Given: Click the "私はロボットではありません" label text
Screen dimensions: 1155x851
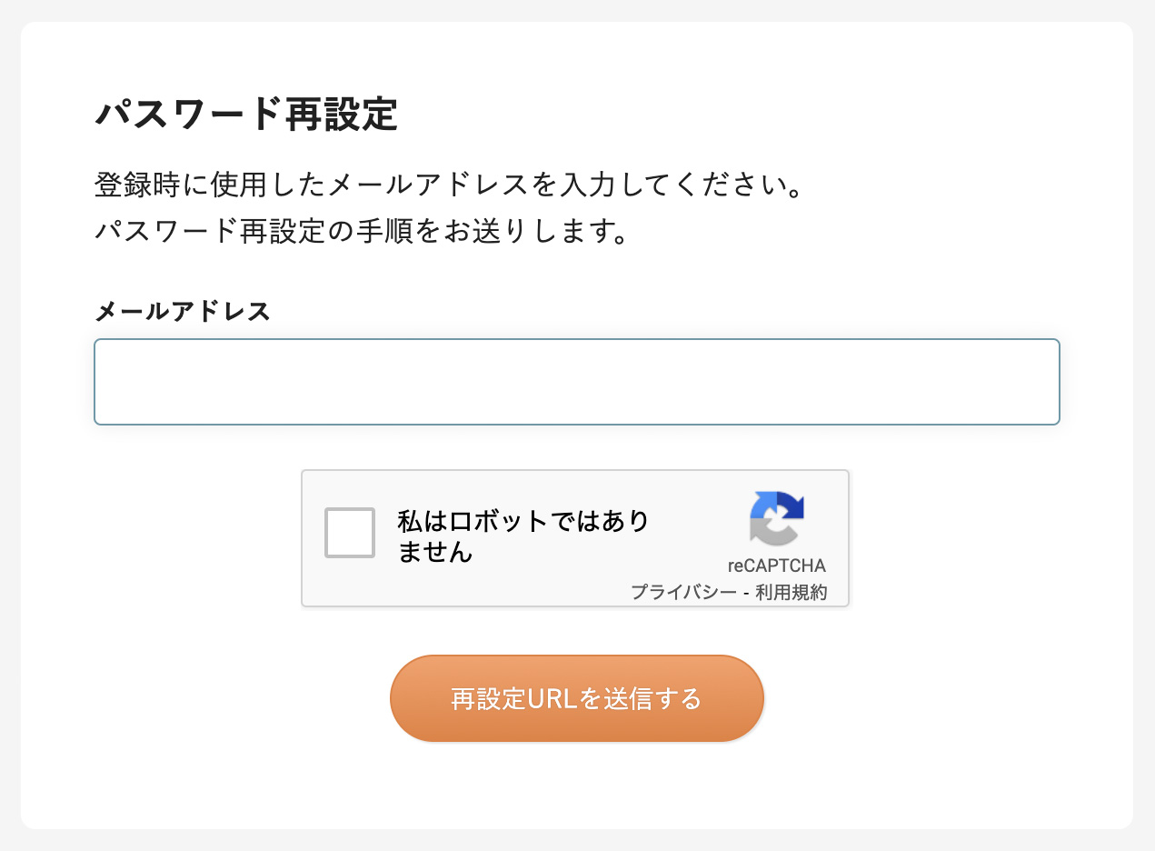Looking at the screenshot, I should coord(523,536).
